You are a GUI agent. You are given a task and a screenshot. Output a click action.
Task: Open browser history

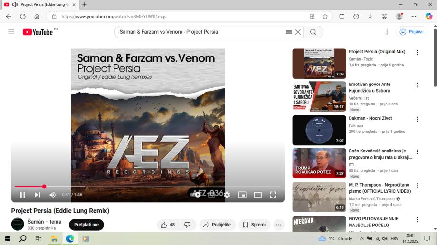tap(356, 17)
